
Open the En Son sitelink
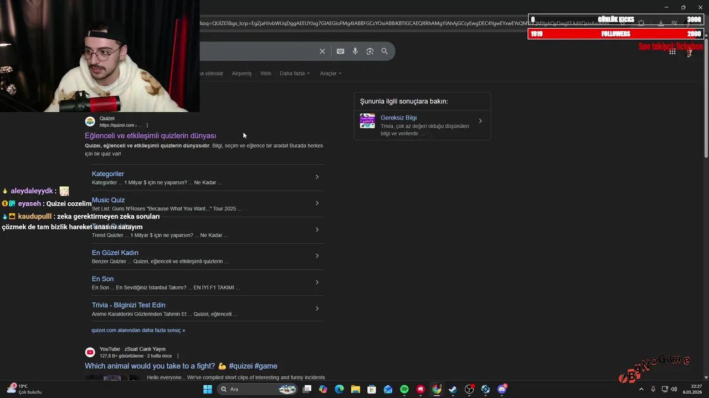103,279
